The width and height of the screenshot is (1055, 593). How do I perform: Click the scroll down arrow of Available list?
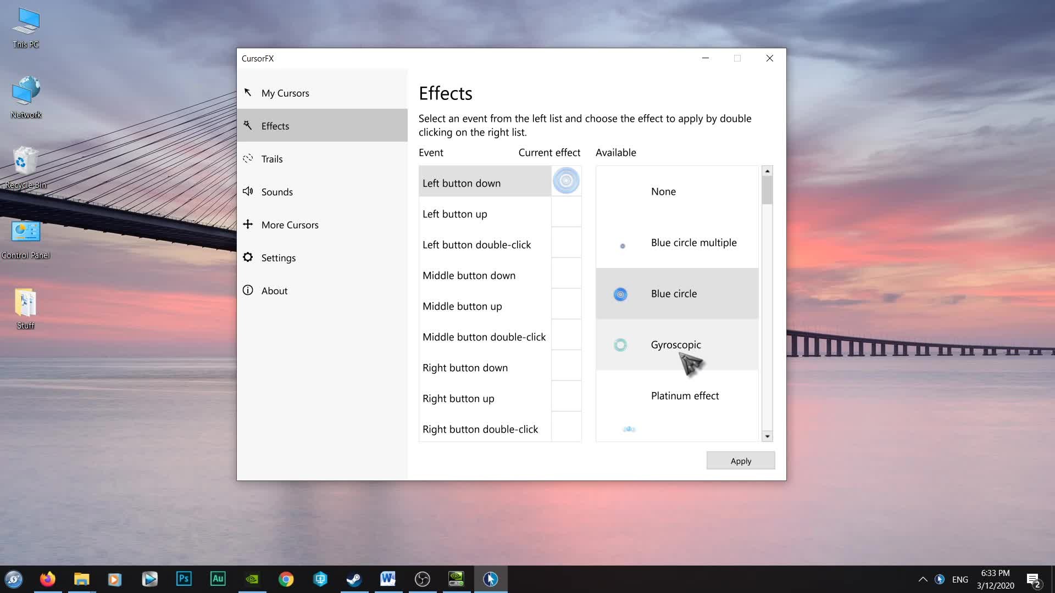pos(767,437)
